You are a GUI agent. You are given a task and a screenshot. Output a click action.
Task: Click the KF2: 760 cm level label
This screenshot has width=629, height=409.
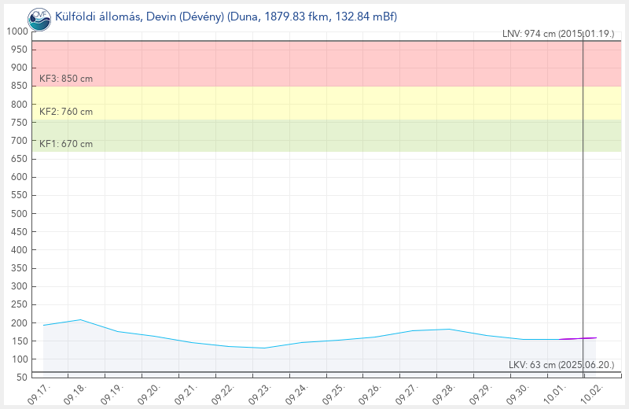(x=66, y=112)
